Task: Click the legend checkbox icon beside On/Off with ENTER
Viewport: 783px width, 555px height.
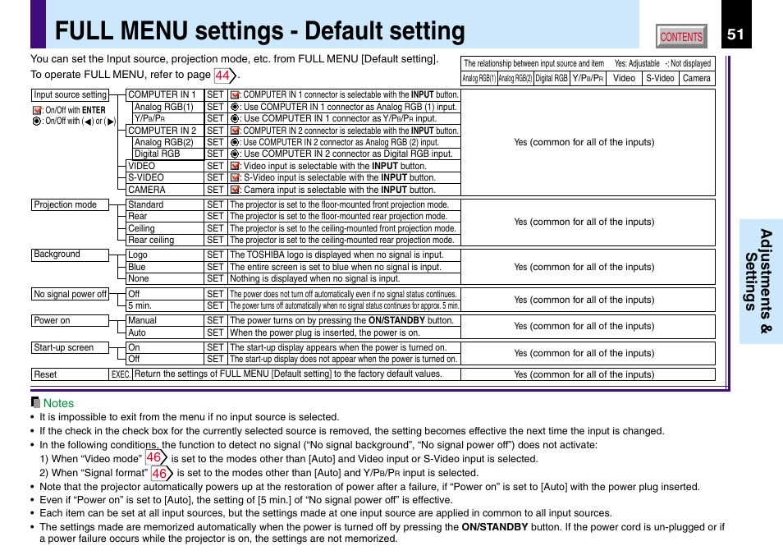Action: (37, 110)
